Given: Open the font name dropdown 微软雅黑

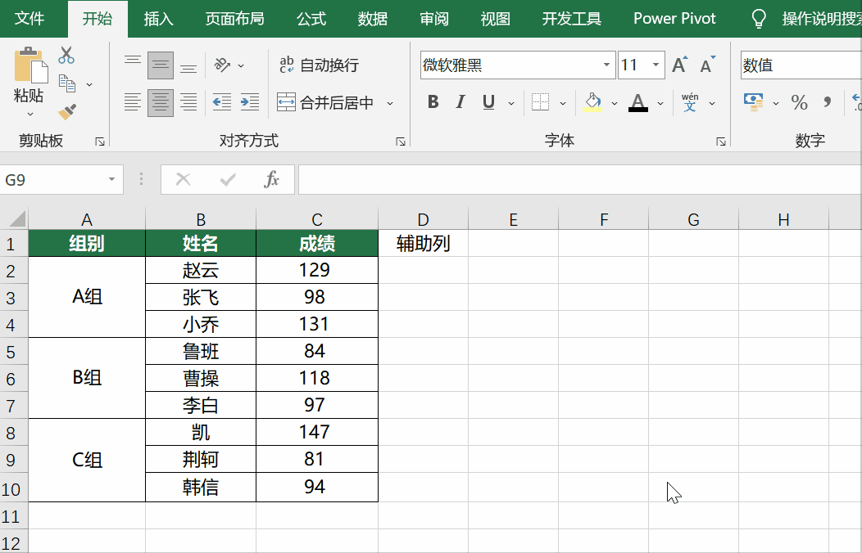Looking at the screenshot, I should pos(607,65).
